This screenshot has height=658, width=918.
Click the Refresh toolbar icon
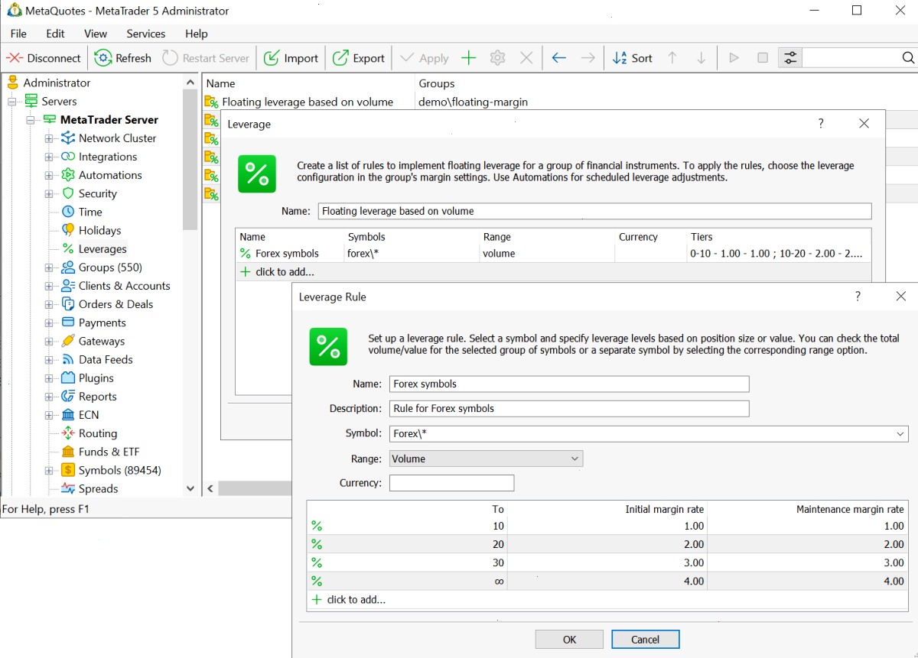103,58
